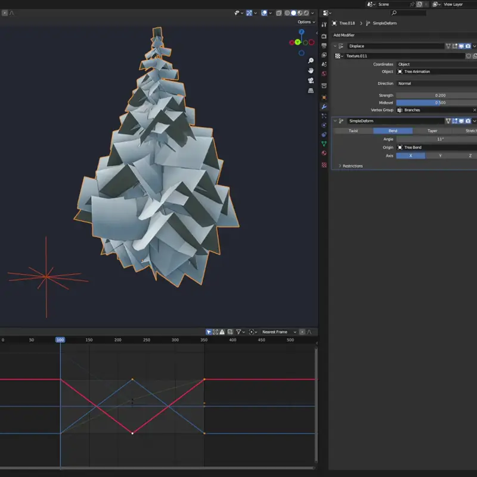
Task: Expand the Restrictions section
Action: tap(352, 166)
